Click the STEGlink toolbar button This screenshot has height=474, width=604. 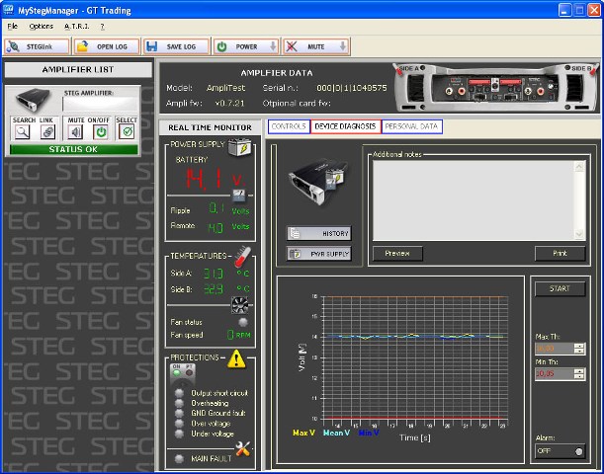click(x=37, y=46)
